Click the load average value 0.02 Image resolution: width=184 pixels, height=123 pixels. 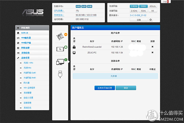pos(78,6)
